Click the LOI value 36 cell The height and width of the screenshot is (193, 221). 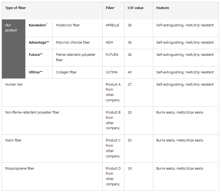[139, 43]
